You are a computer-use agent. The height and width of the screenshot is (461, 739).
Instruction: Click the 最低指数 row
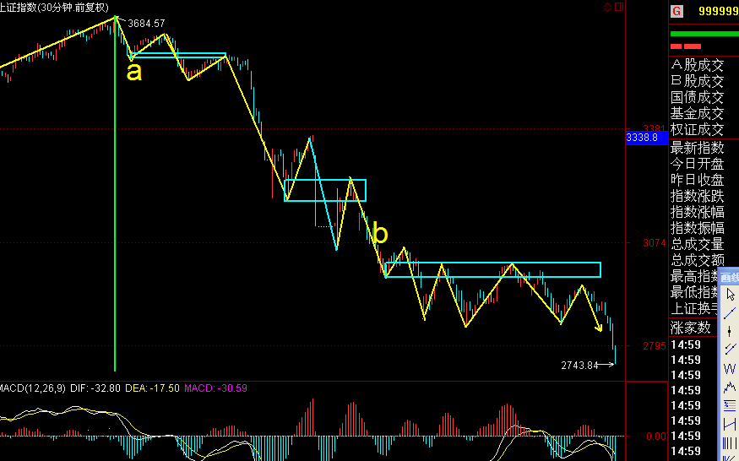pos(695,292)
